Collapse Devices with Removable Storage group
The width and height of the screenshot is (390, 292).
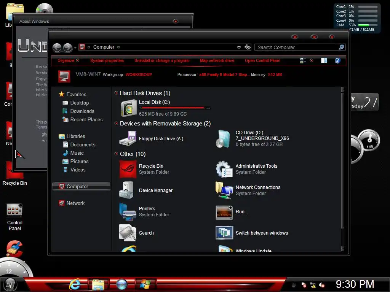116,124
